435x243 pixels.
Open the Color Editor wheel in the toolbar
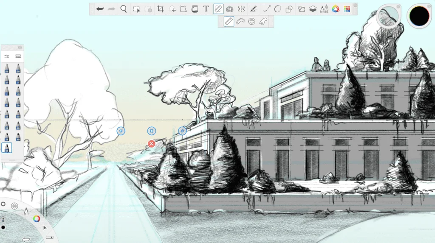[x=336, y=9]
